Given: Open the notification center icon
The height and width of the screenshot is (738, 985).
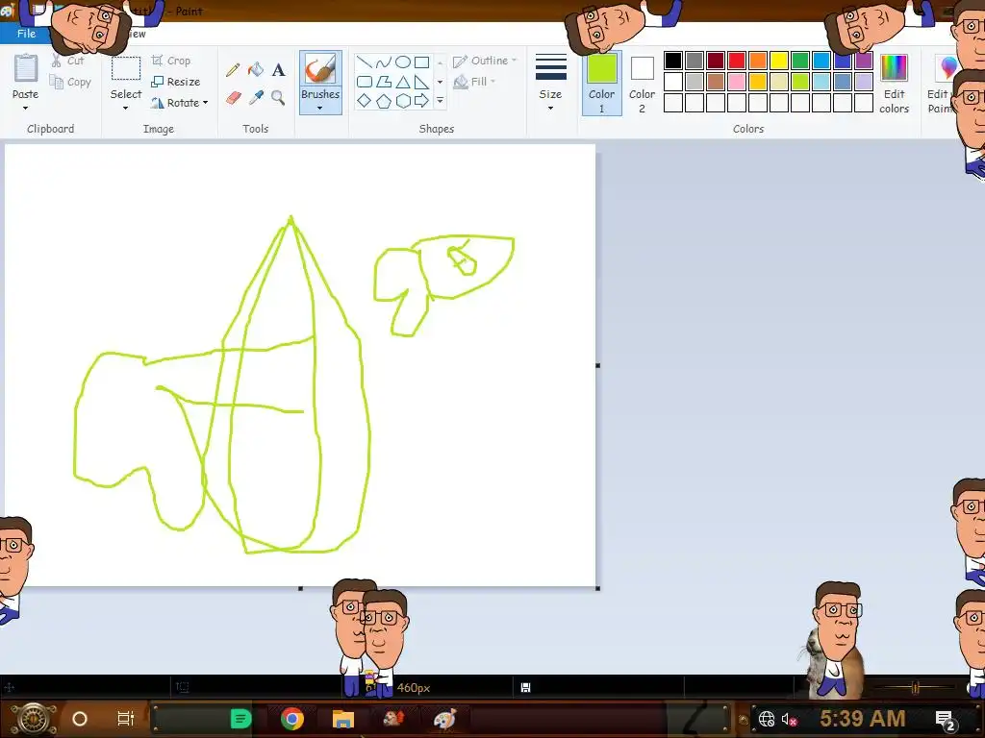Looking at the screenshot, I should (x=946, y=719).
